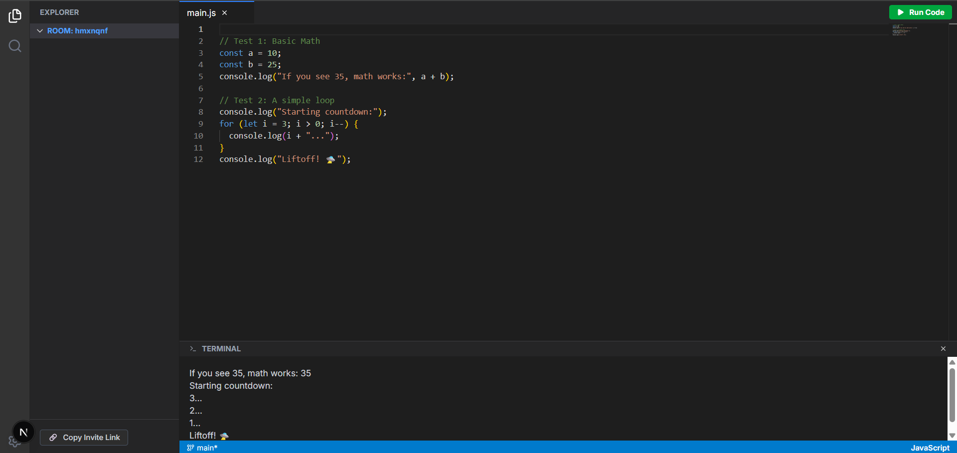Collapse the ROOM: hmxnqnf chevron

click(x=40, y=31)
